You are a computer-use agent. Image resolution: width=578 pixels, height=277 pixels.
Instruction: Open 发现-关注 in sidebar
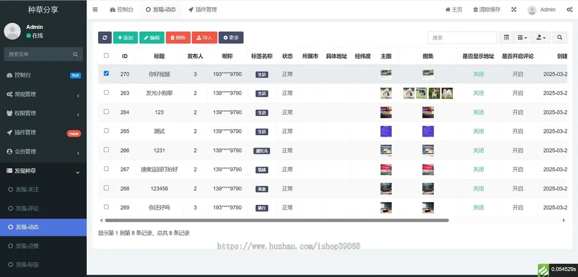click(43, 189)
